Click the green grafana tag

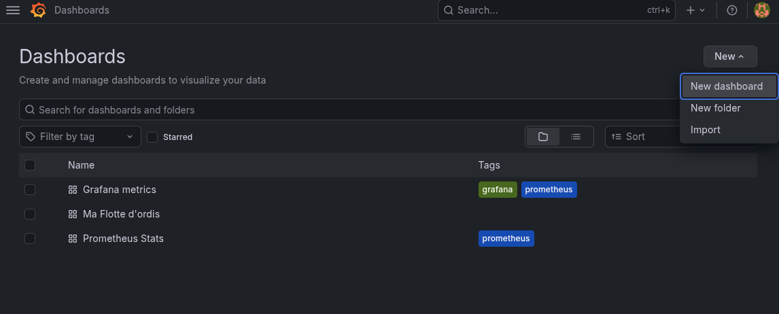pos(498,190)
